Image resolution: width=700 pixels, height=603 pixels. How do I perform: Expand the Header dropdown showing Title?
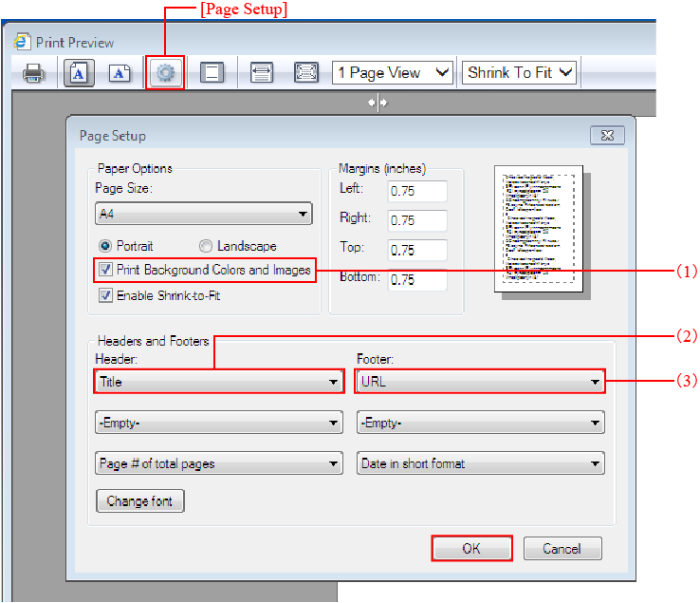tap(218, 382)
